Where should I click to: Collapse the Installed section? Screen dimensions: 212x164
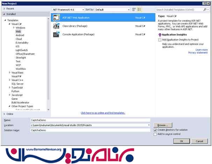coord(4,14)
